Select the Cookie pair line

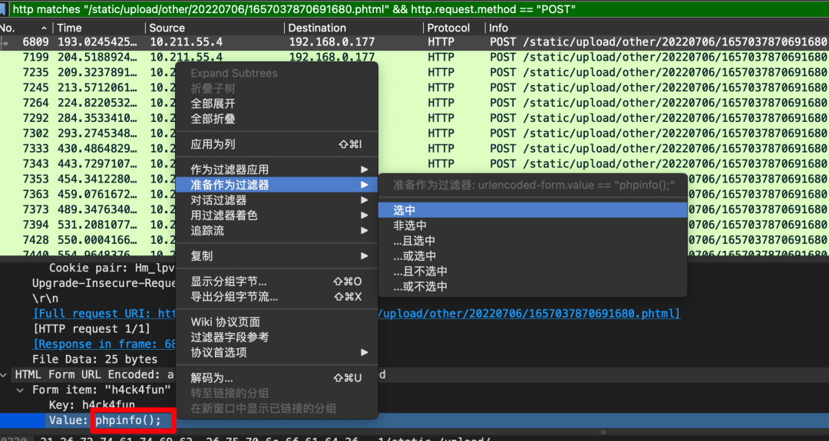112,268
